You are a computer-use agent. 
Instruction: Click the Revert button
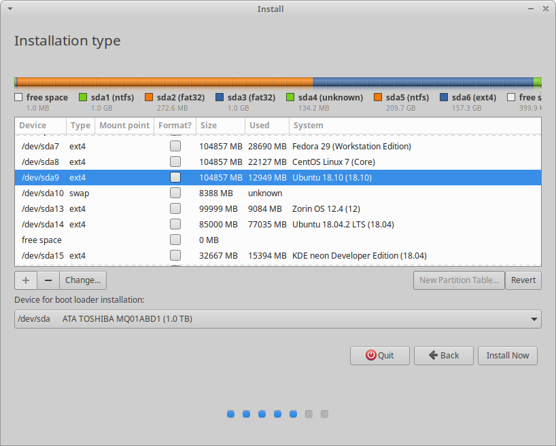click(x=523, y=280)
